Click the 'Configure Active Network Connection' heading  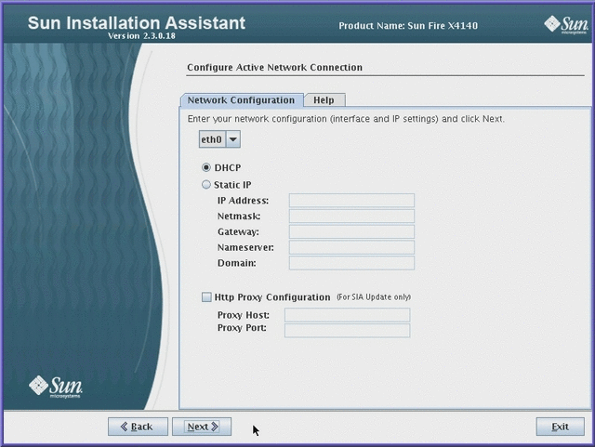point(275,68)
